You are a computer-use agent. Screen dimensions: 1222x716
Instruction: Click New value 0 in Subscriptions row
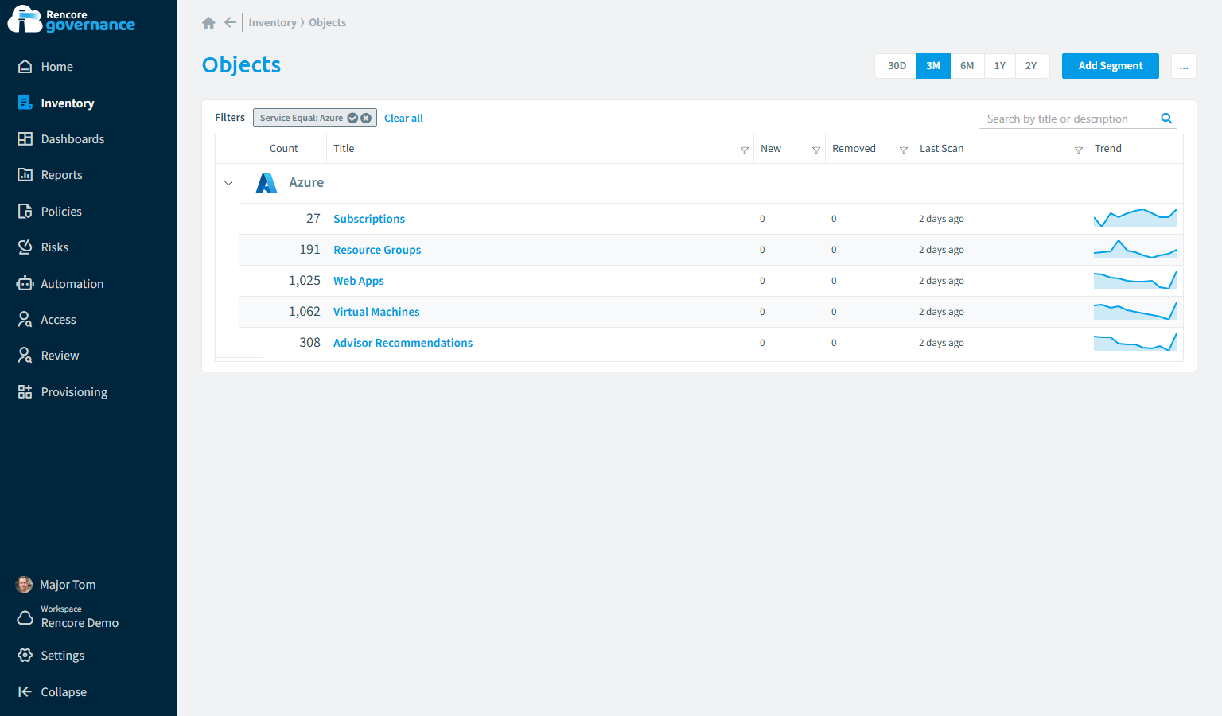click(762, 219)
